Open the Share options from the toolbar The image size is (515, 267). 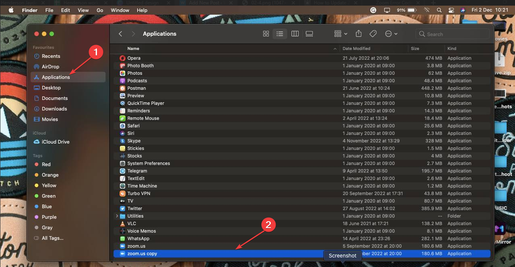358,34
